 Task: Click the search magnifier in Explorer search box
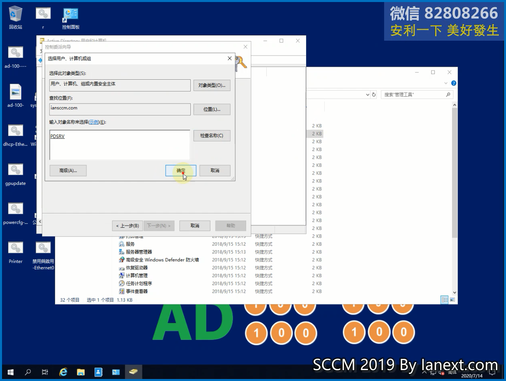(448, 95)
